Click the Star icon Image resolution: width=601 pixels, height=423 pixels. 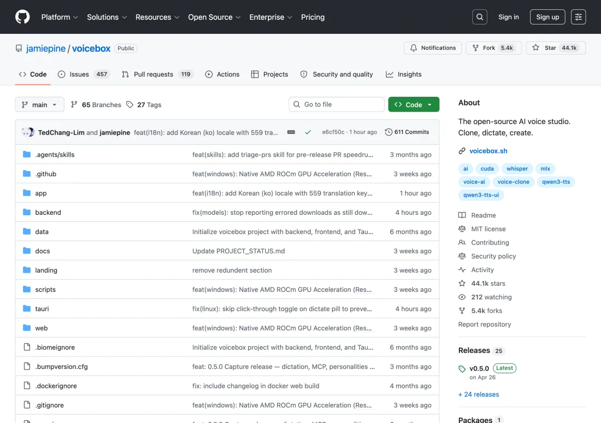click(535, 48)
